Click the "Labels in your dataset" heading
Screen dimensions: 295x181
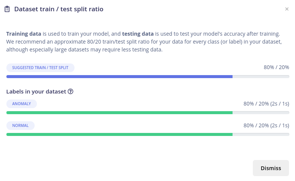click(x=36, y=91)
